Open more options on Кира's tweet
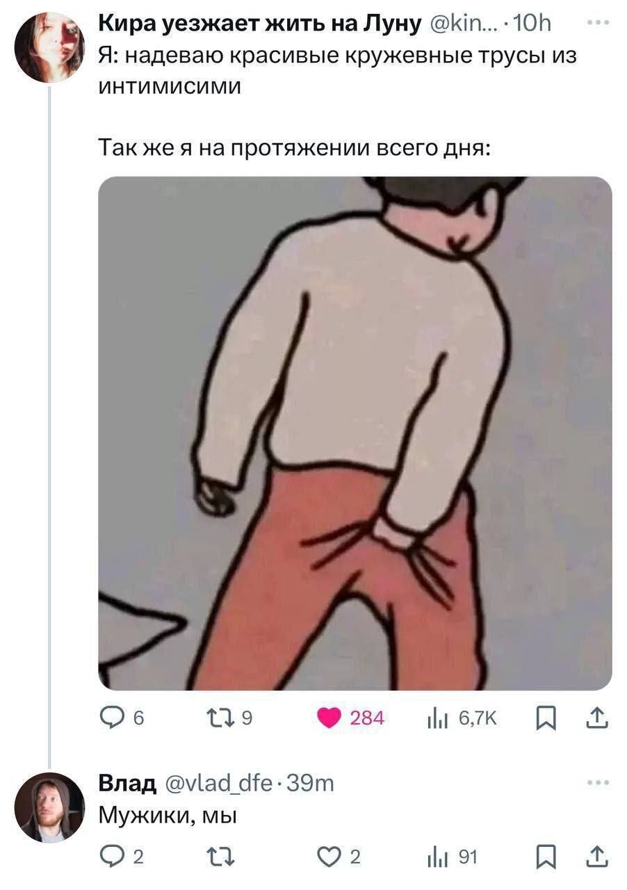The width and height of the screenshot is (627, 890). tap(597, 23)
